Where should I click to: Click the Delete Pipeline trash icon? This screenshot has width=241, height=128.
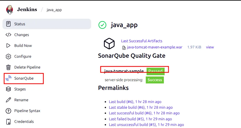[8, 67]
